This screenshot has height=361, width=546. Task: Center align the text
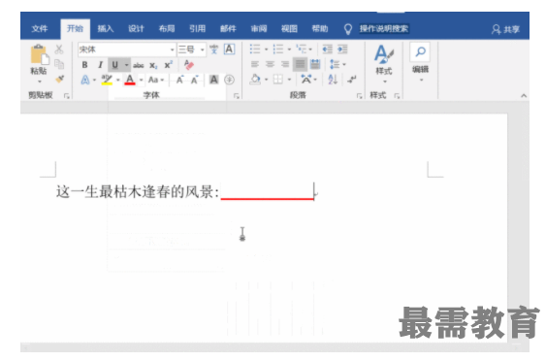pyautogui.click(x=270, y=64)
